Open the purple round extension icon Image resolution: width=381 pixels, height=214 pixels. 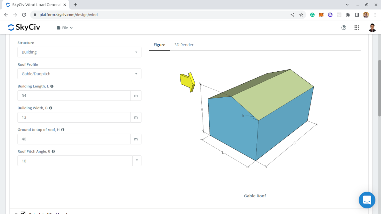point(330,15)
